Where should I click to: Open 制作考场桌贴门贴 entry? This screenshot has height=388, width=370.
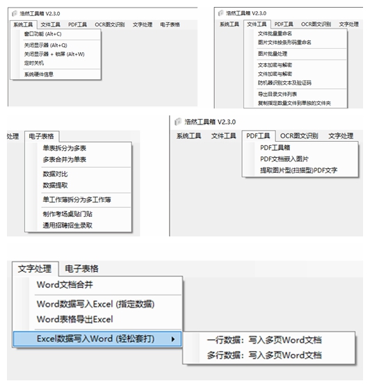tap(67, 214)
